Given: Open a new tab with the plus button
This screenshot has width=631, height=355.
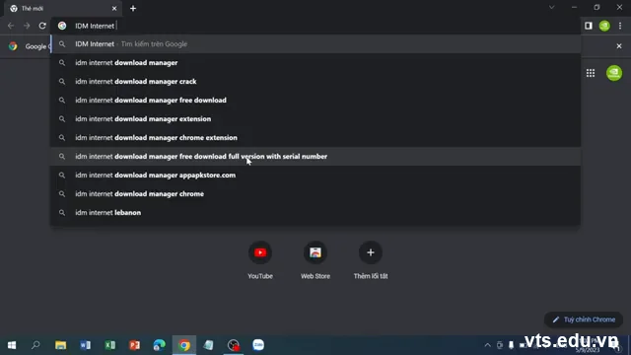Looking at the screenshot, I should point(133,9).
